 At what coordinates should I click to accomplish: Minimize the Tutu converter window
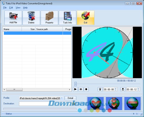tap(127, 4)
